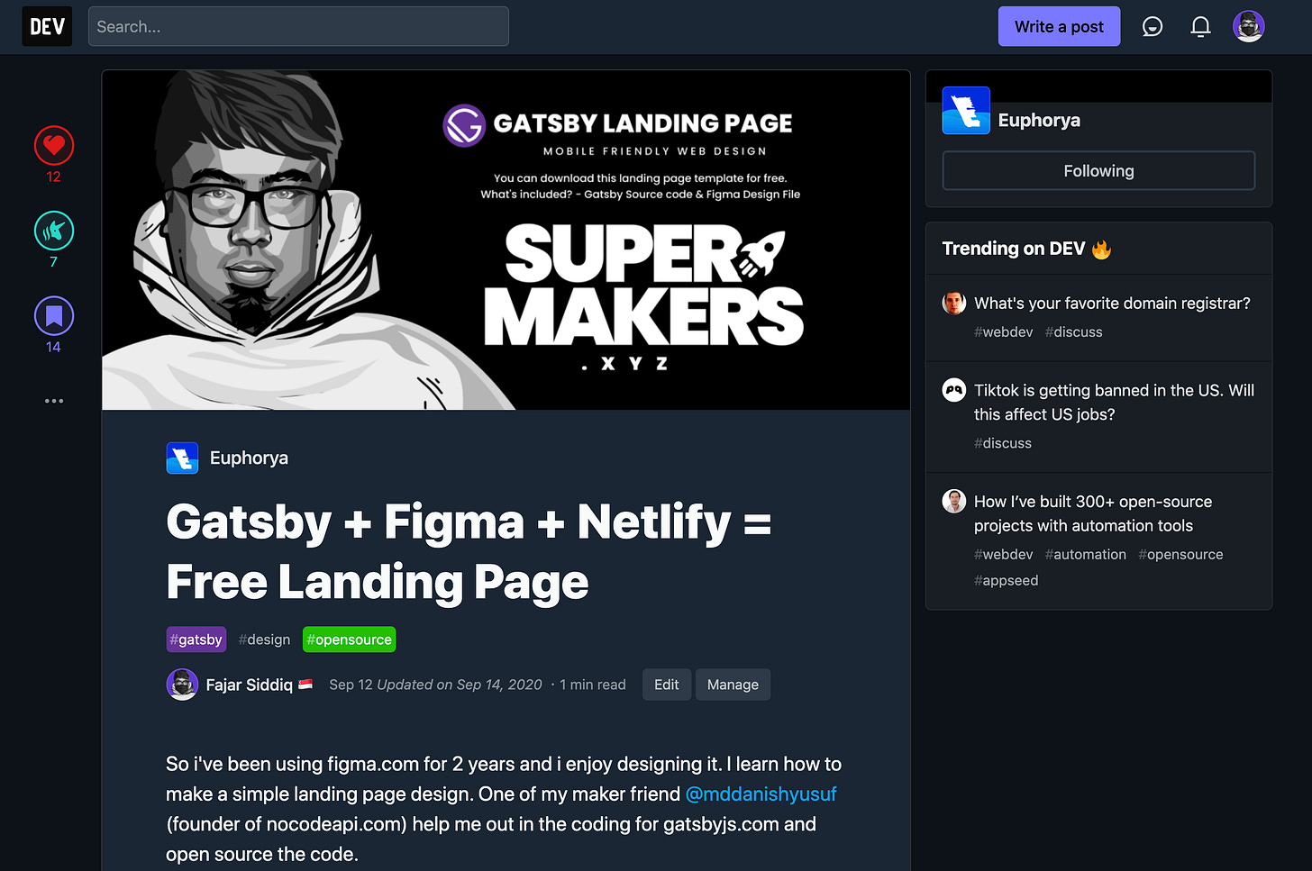Open the Manage post option
Viewport: 1312px width, 871px height.
click(x=733, y=685)
